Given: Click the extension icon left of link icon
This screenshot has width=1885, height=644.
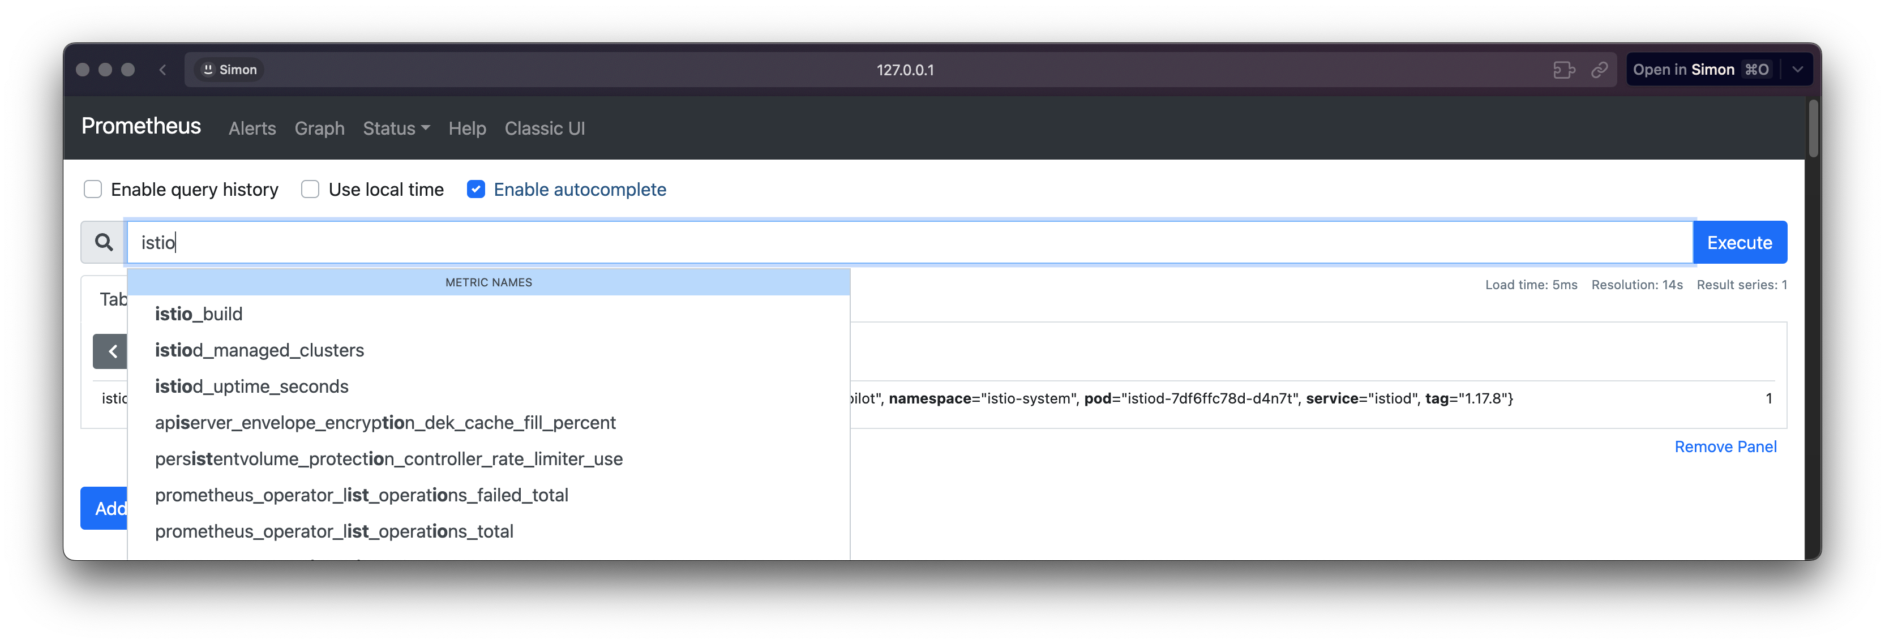Looking at the screenshot, I should [1564, 70].
